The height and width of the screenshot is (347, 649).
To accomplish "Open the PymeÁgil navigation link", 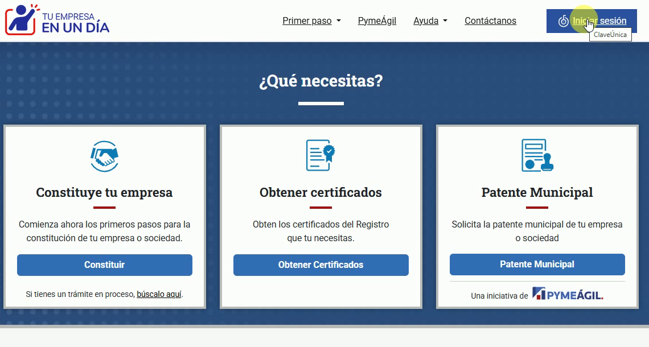I will click(x=377, y=20).
